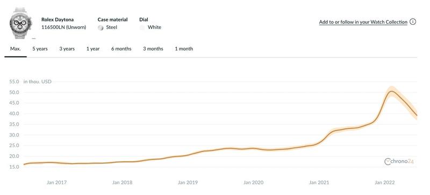
Task: Click the Case material label
Action: (x=112, y=20)
